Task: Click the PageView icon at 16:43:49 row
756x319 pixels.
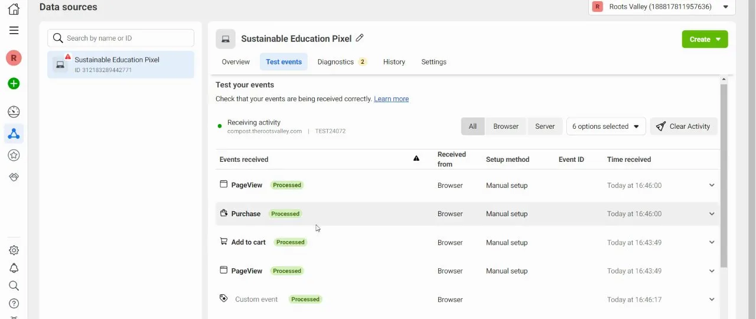Action: point(223,270)
